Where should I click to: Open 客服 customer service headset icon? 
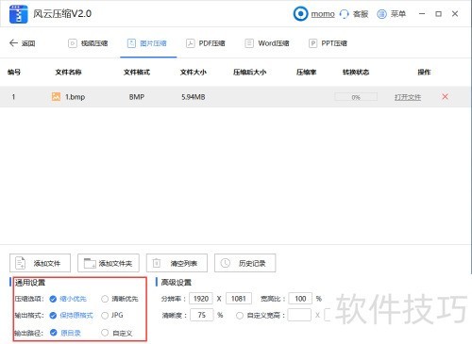click(x=345, y=14)
